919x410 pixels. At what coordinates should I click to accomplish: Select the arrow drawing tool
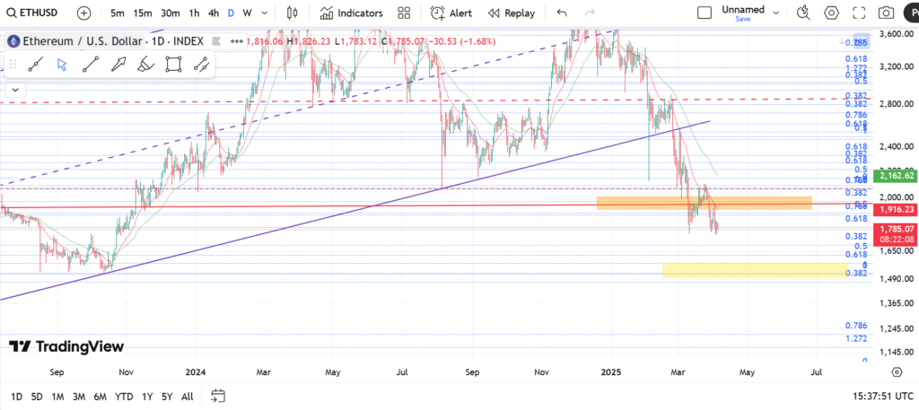pyautogui.click(x=118, y=64)
